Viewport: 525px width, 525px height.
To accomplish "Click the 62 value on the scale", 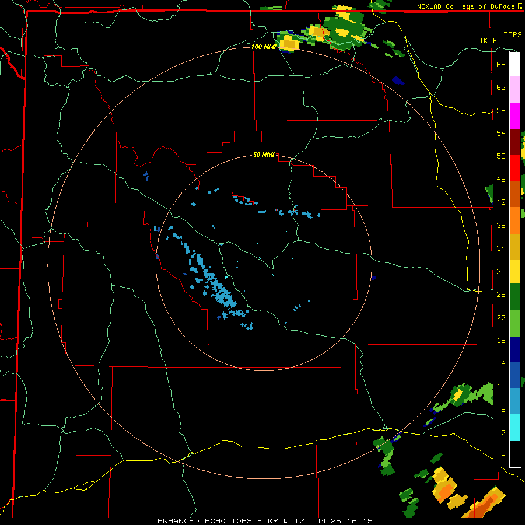I will 501,87.
